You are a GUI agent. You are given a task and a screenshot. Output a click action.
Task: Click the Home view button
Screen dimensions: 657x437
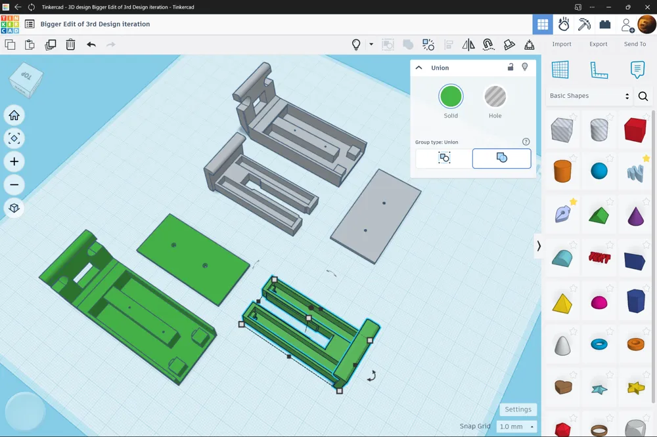coord(14,115)
